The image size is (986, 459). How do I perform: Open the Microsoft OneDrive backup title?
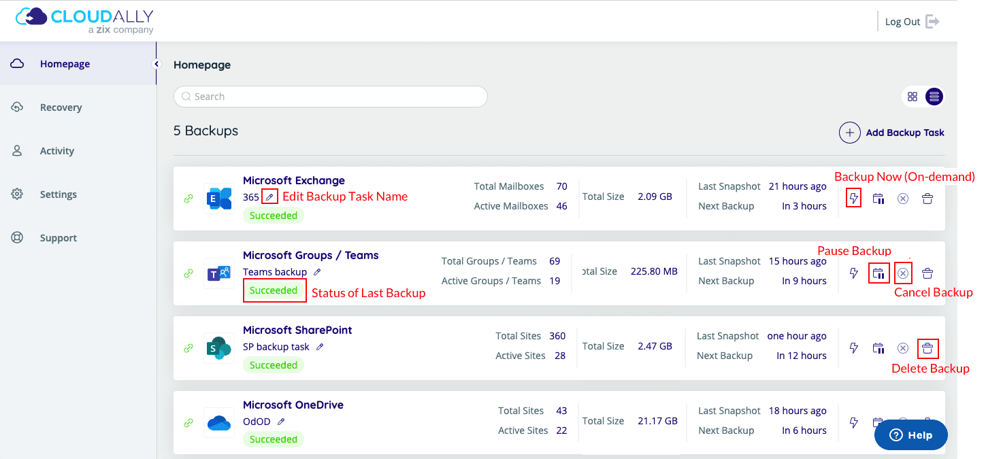tap(293, 405)
